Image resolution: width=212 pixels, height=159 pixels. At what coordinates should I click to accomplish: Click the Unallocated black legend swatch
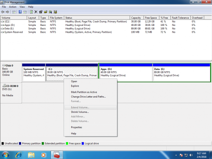3,143
